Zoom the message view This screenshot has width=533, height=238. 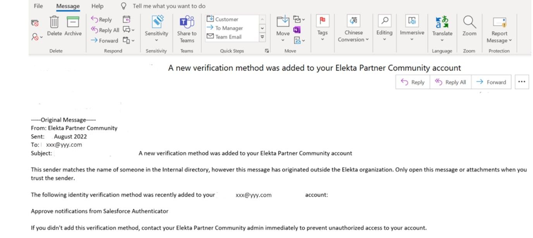coord(469,26)
